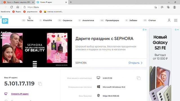The height and width of the screenshot is (101, 180).
Task: Click the Galaxy S21 FE ad banner
Action: (x=160, y=65)
